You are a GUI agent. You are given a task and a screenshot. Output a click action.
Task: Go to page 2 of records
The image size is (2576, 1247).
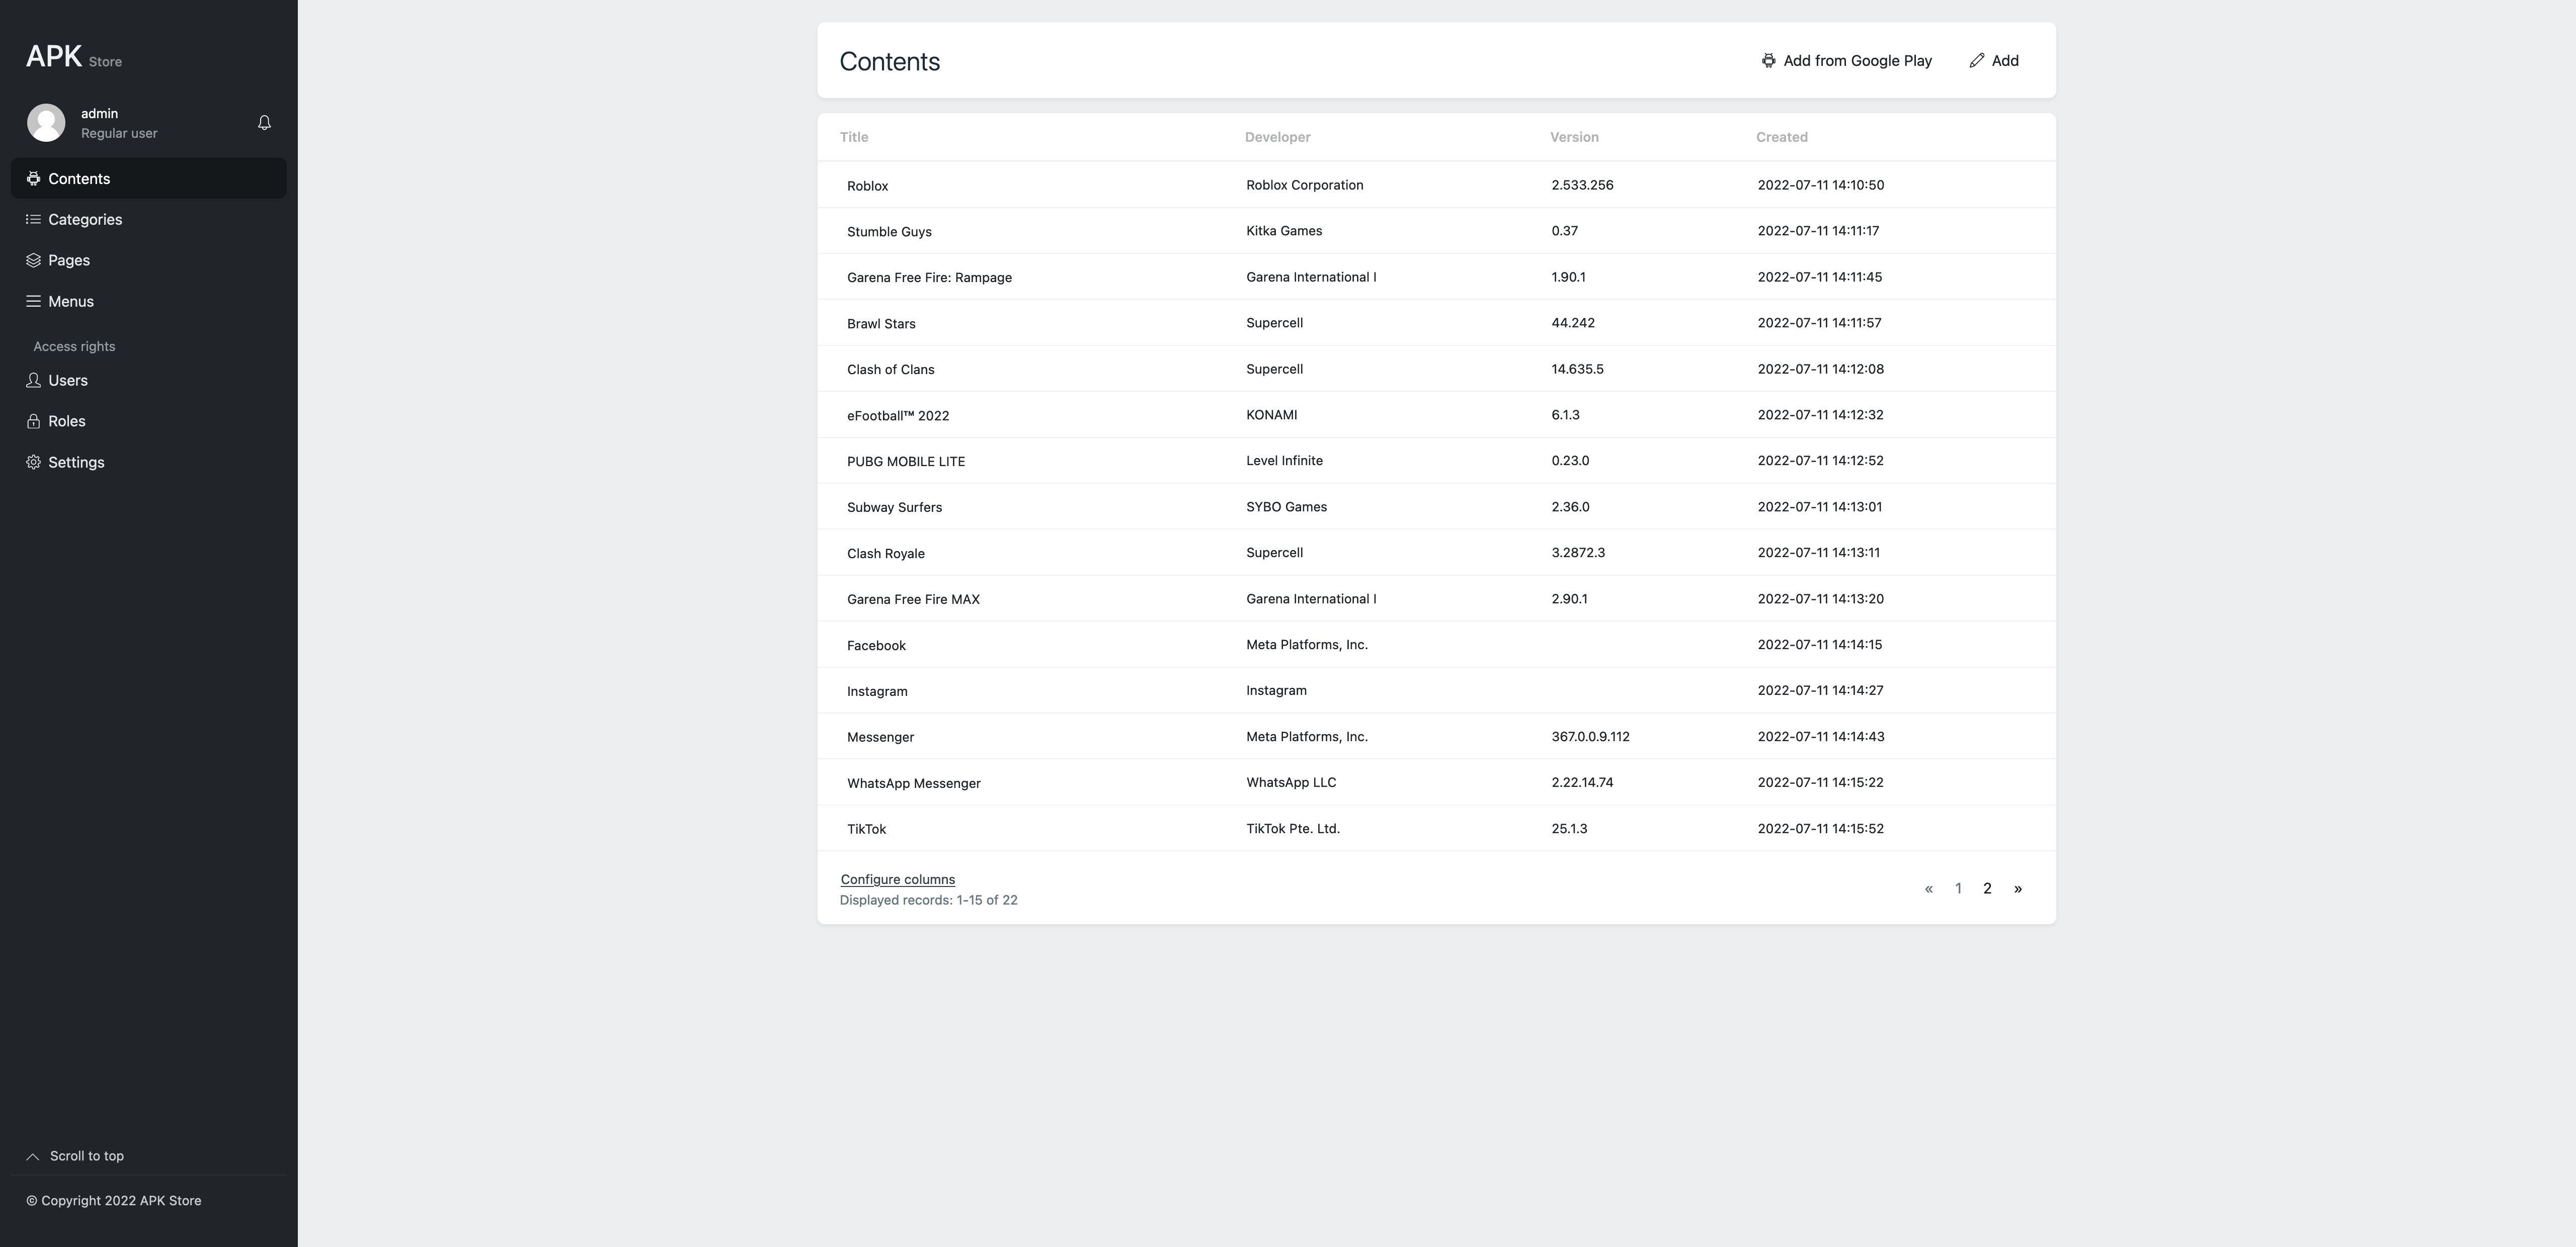tap(1987, 888)
